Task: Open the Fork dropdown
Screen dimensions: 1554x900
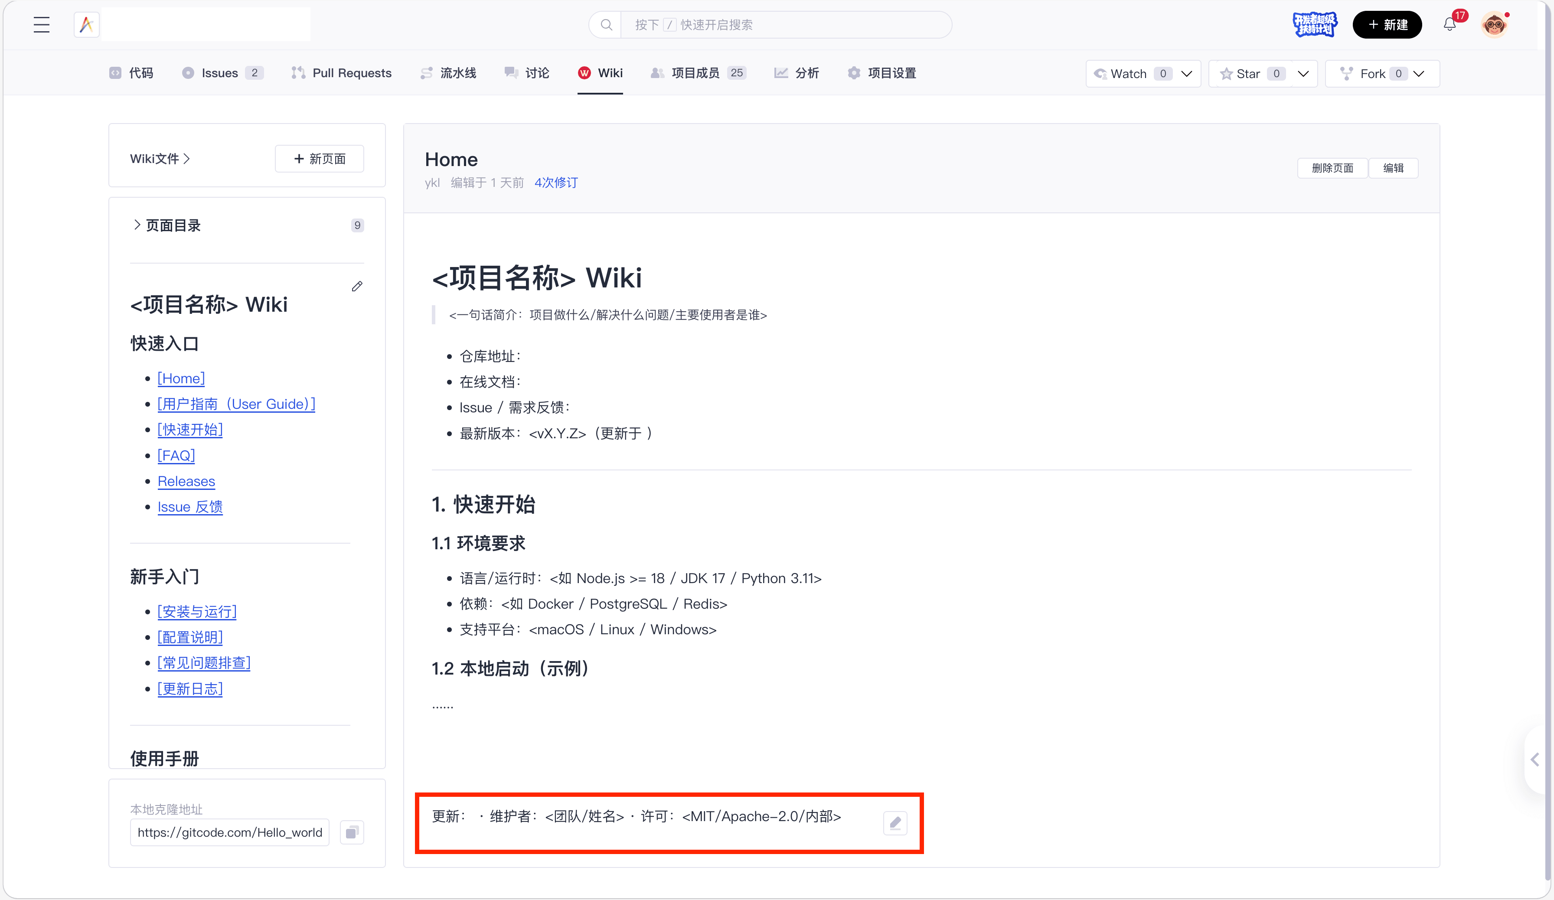Action: coord(1419,73)
